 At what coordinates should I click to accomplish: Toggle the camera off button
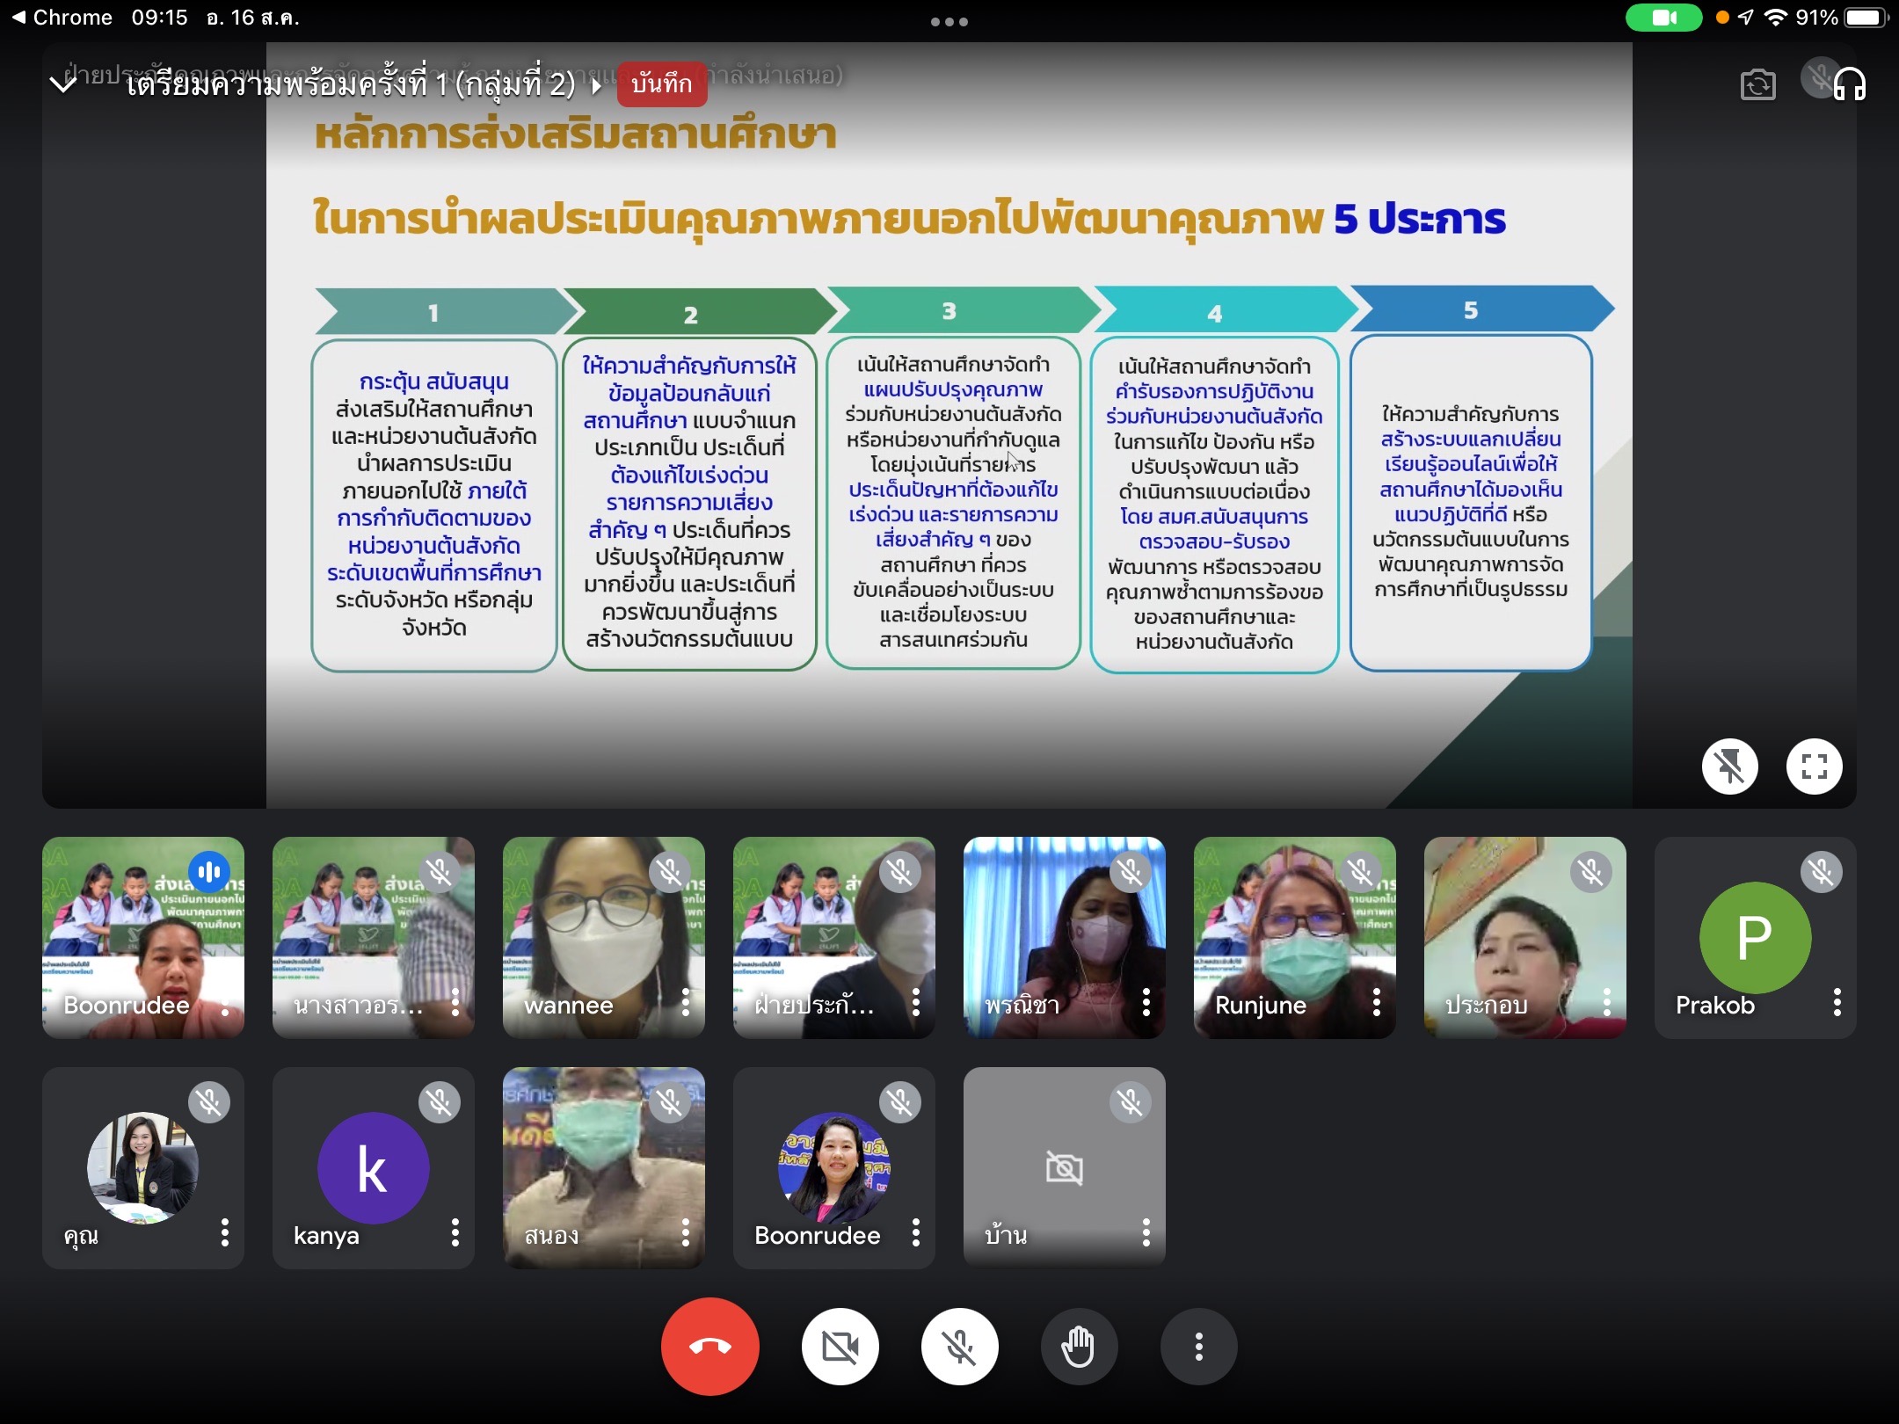click(x=840, y=1346)
